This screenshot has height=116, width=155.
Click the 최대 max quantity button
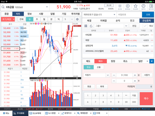pyautogui.click(x=102, y=87)
